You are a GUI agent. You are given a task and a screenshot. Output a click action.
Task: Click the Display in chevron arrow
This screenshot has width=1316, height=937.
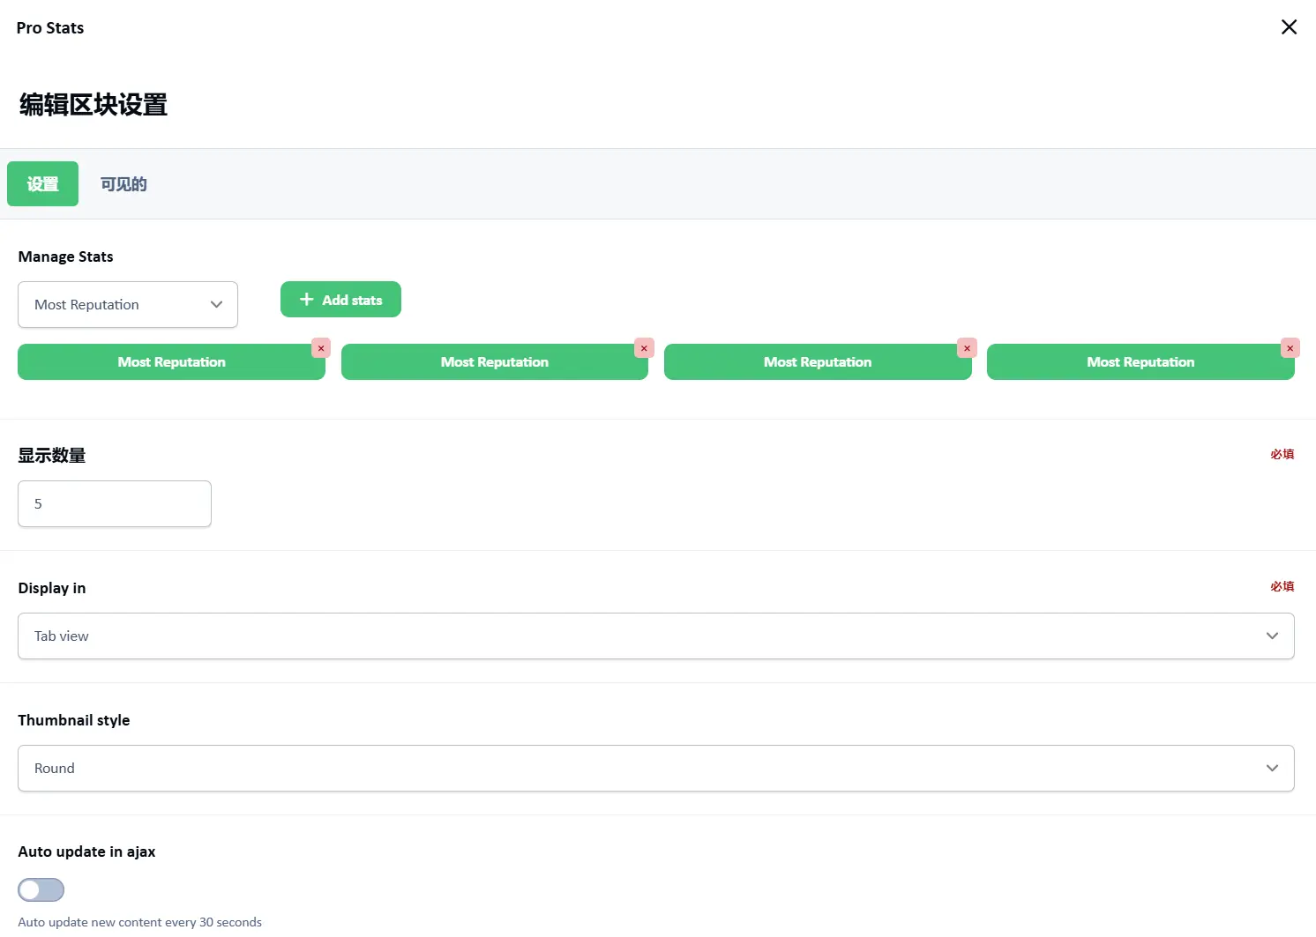1272,636
